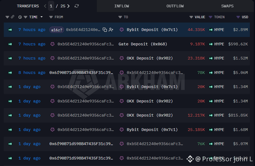Click the 9.187K value
The width and height of the screenshot is (255, 166).
[197, 44]
